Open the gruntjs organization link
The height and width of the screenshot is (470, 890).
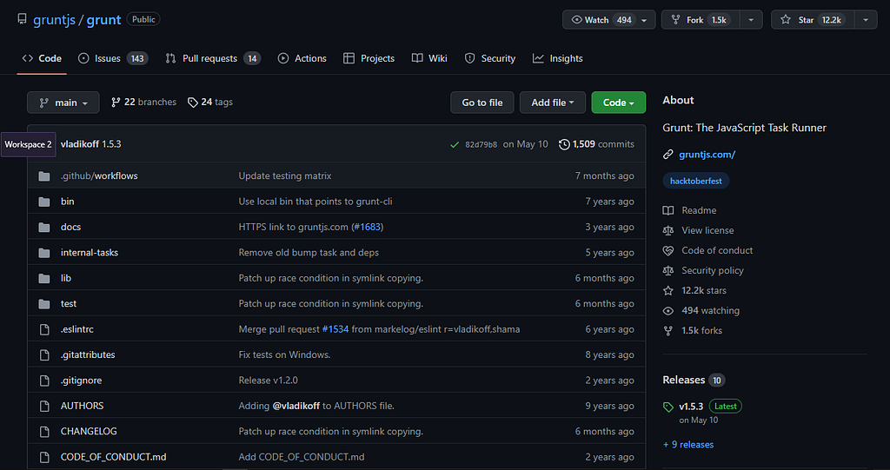[54, 19]
